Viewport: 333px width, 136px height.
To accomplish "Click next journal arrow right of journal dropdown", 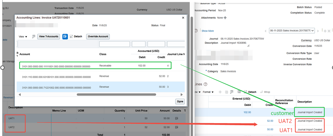I will pos(318,31).
